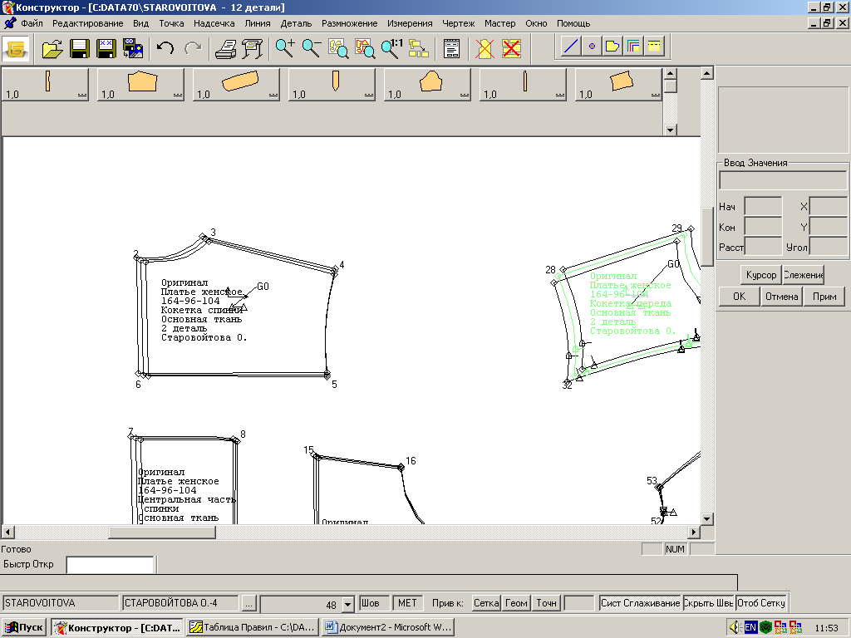Click the save-with-image floppy icon
The image size is (851, 638).
(x=132, y=49)
